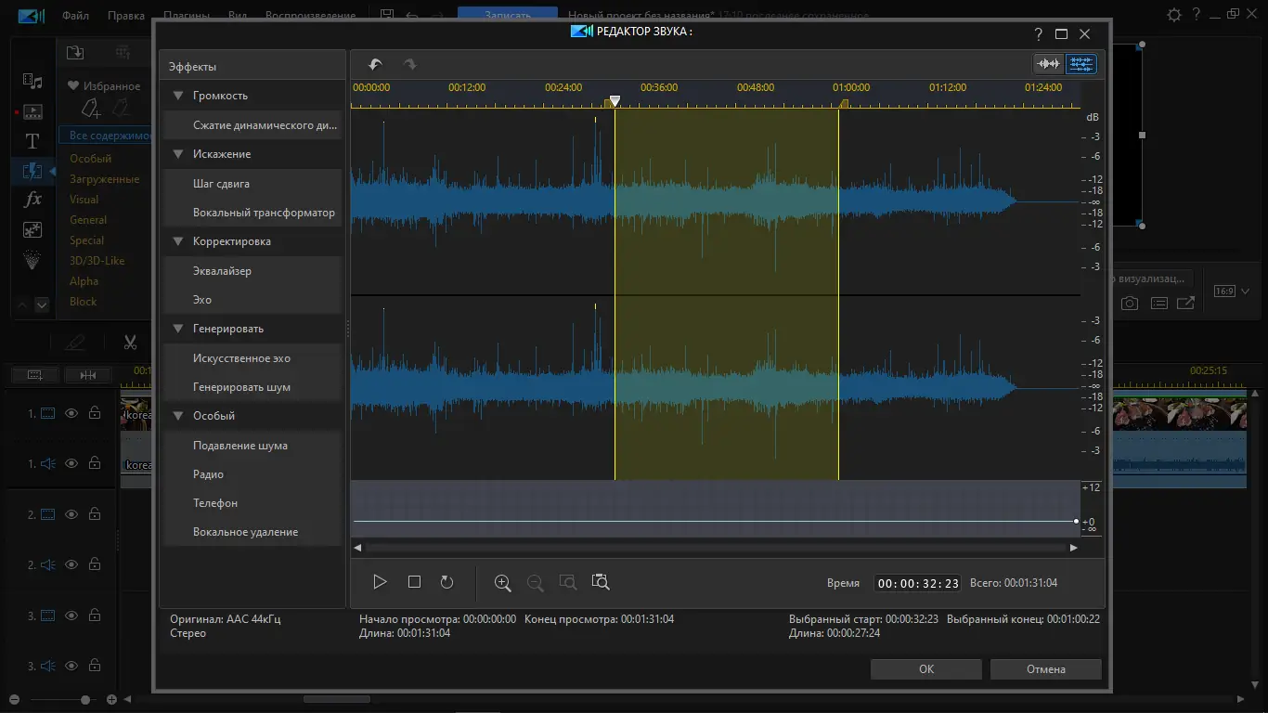Choose the Подавление шума effect
1268x713 pixels.
[239, 446]
